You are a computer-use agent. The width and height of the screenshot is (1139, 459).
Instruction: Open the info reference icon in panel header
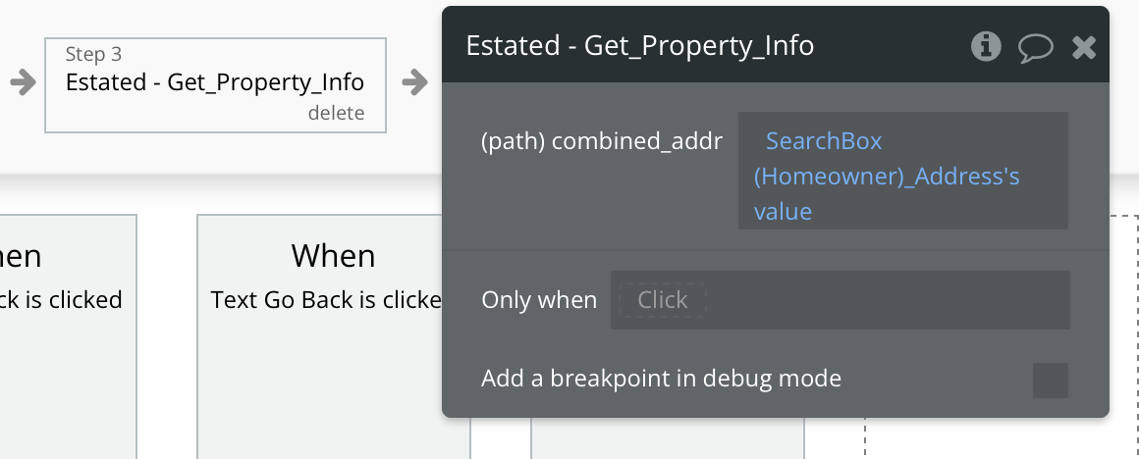tap(986, 46)
